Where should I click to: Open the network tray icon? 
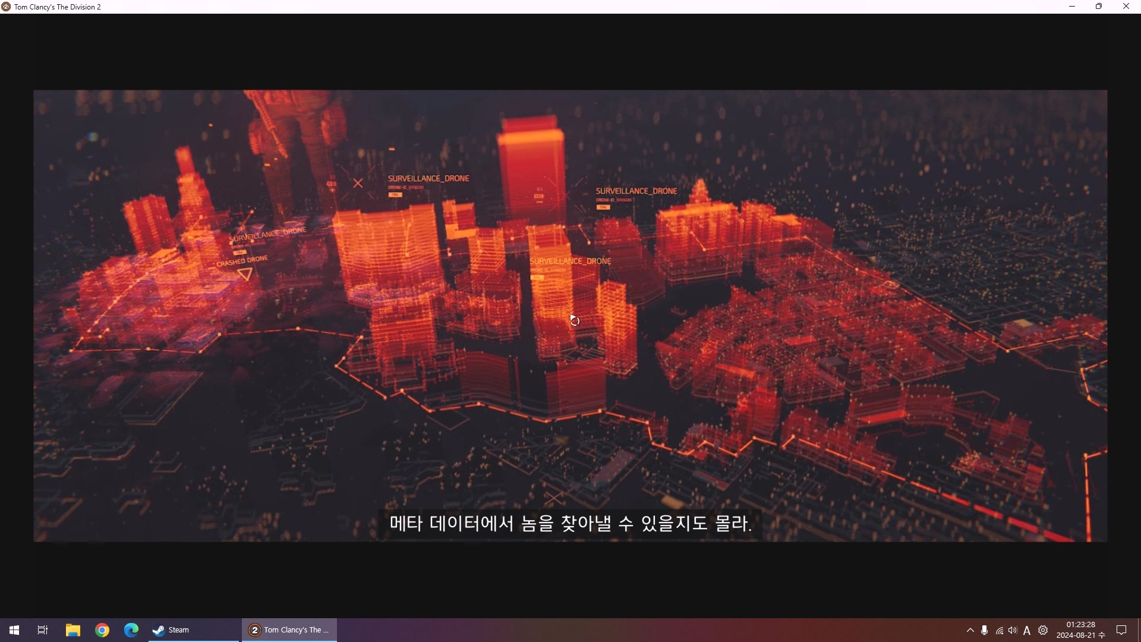[1000, 631]
